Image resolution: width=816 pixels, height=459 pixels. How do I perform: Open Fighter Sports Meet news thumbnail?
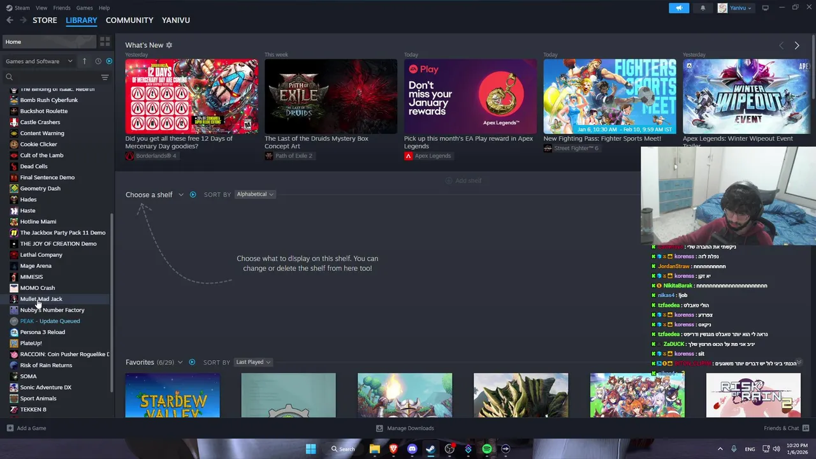tap(609, 96)
